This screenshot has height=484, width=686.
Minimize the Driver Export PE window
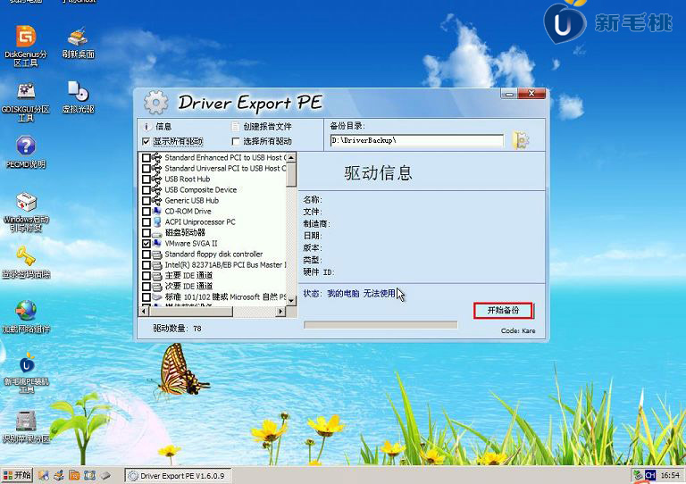coord(509,94)
